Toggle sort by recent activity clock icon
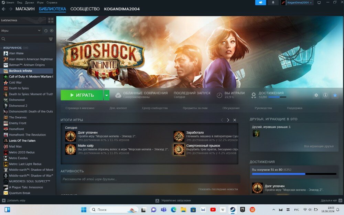Screen dimensions: 344x215 coord(46,31)
